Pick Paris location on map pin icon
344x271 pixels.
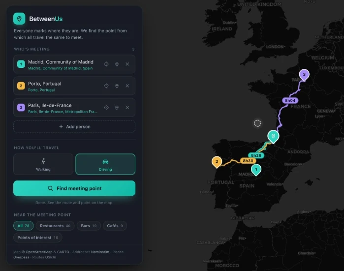pyautogui.click(x=117, y=107)
